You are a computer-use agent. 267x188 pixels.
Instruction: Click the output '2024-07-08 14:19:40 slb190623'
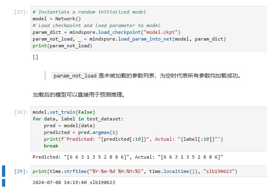pos(74,182)
